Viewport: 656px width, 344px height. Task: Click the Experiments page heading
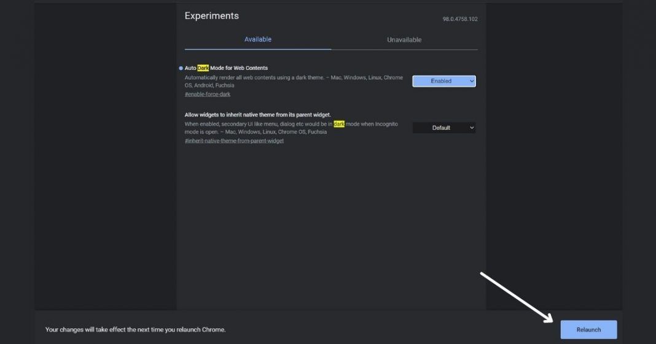[211, 16]
